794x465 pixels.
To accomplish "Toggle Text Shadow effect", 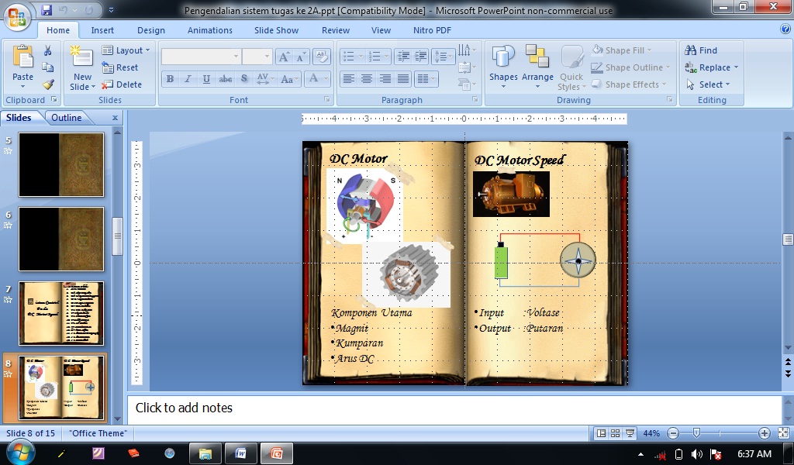I will point(244,78).
